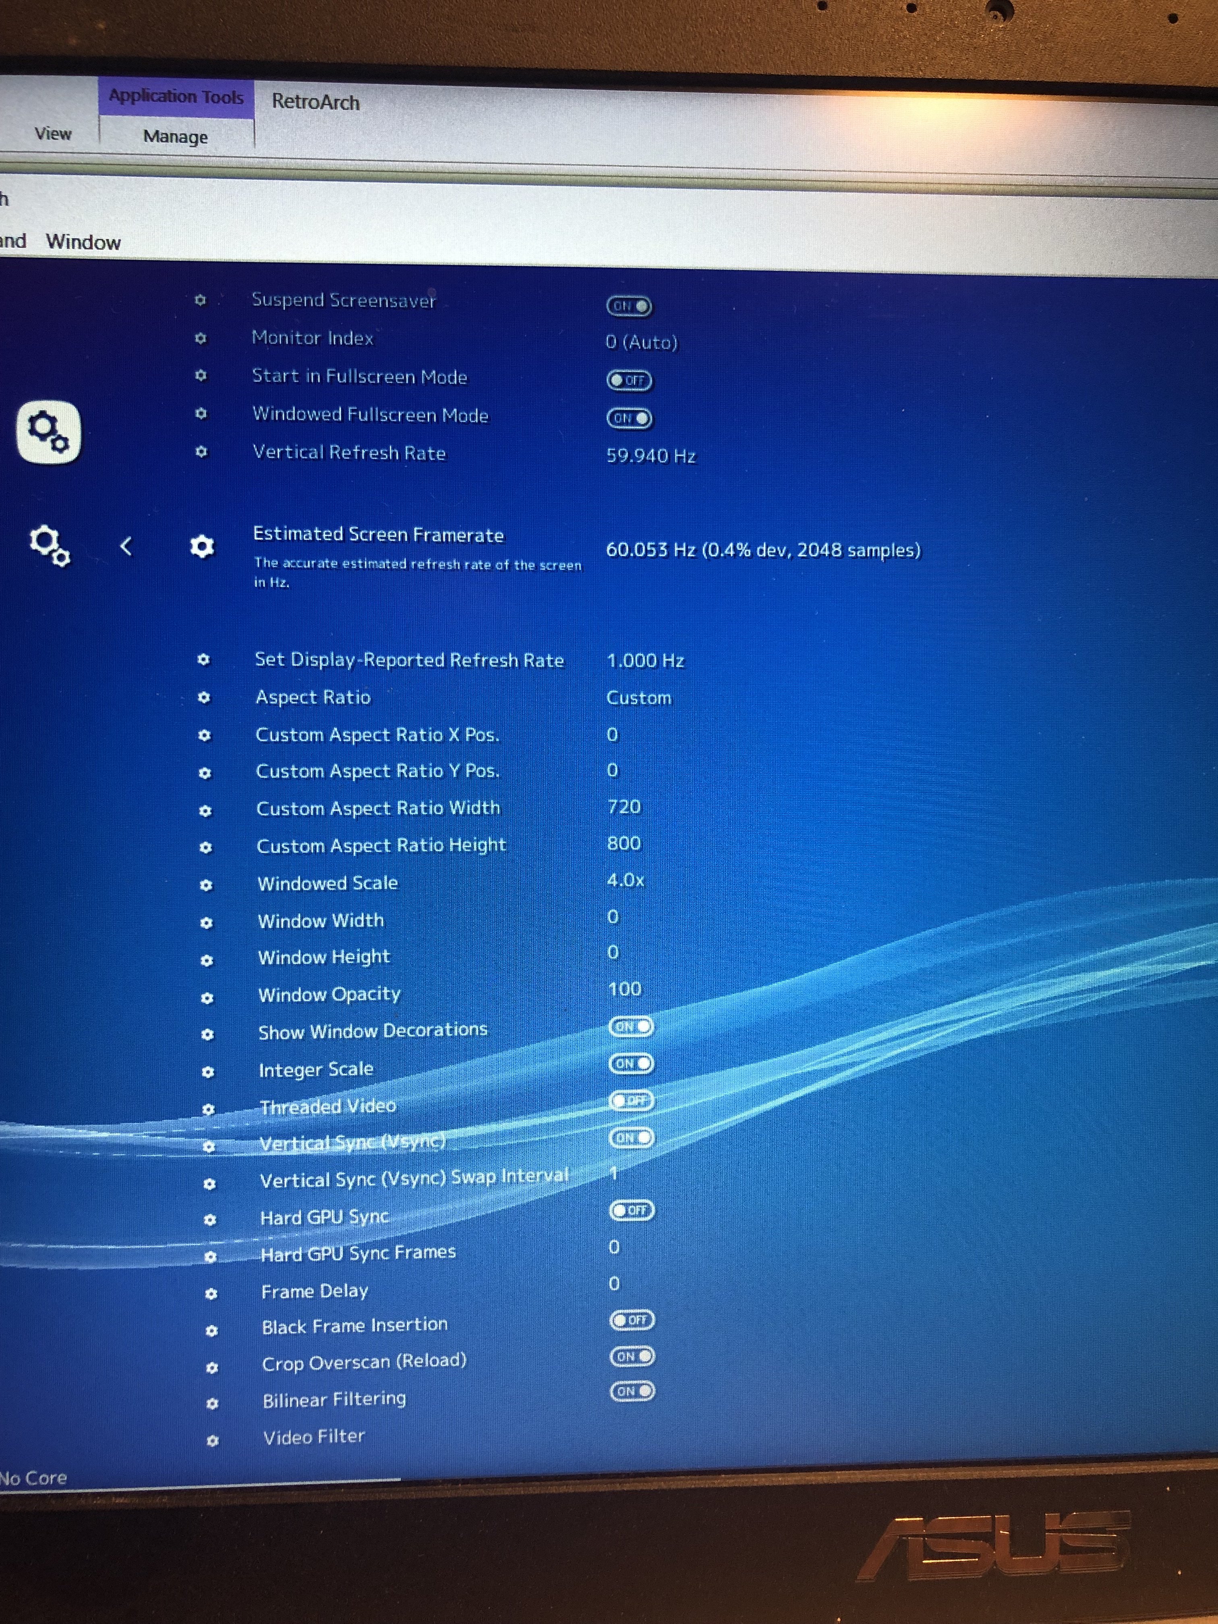1218x1624 pixels.
Task: Open the Window menu
Action: 83,242
